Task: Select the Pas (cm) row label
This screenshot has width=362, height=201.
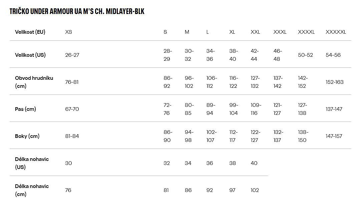Action: 25,109
